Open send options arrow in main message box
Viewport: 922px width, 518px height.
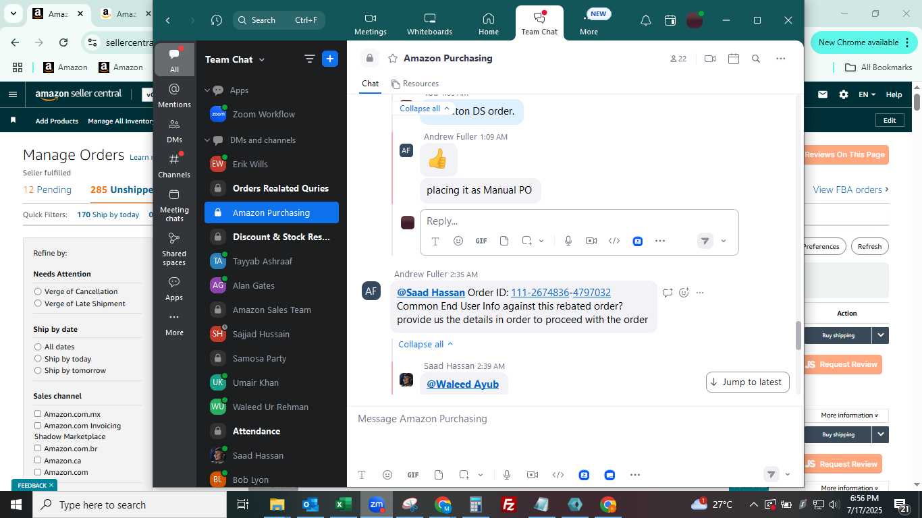pos(787,475)
